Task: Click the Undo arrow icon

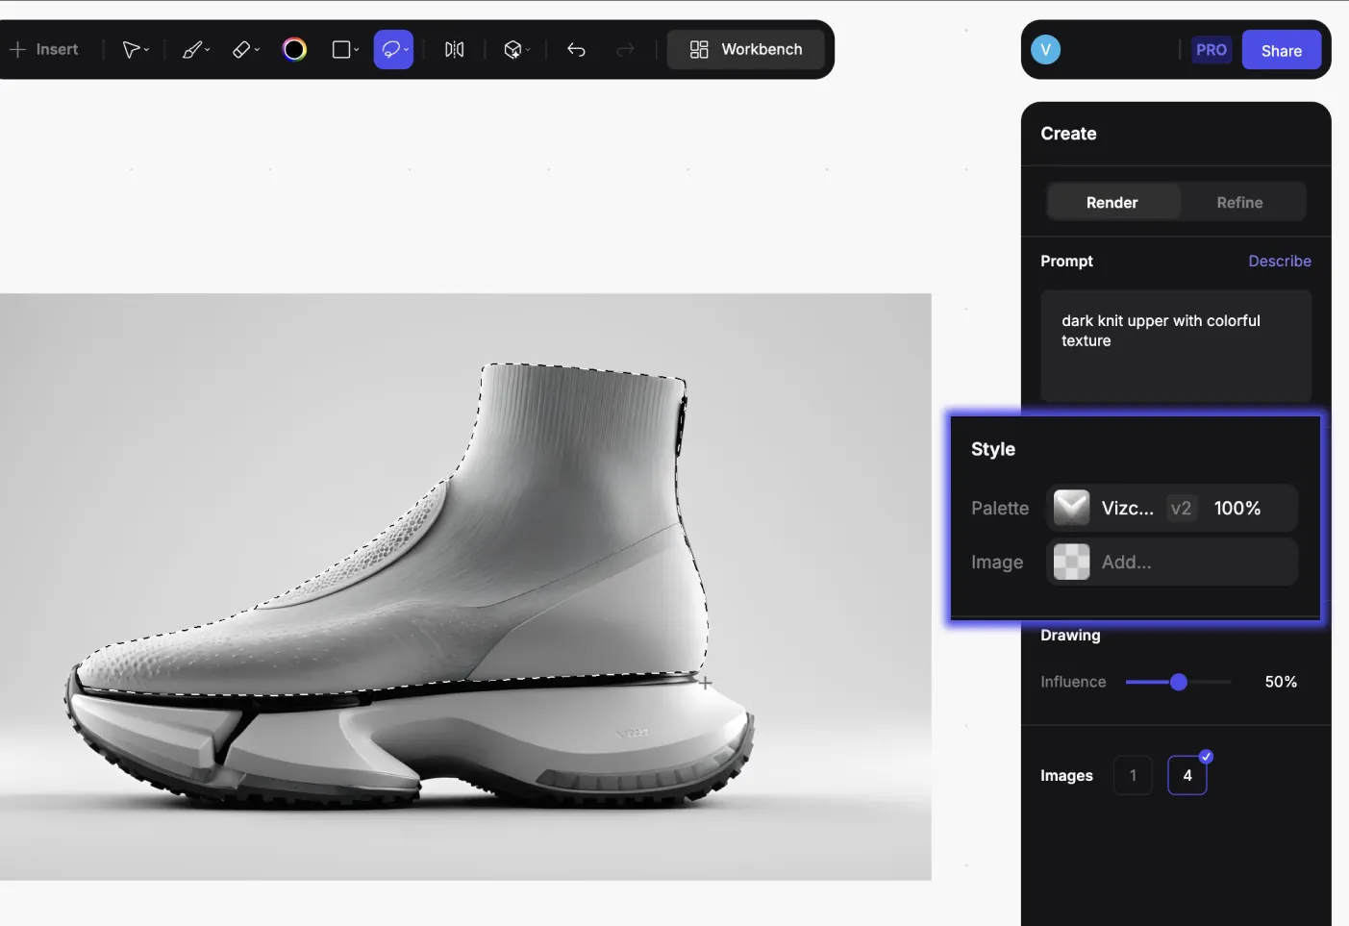Action: coord(576,49)
